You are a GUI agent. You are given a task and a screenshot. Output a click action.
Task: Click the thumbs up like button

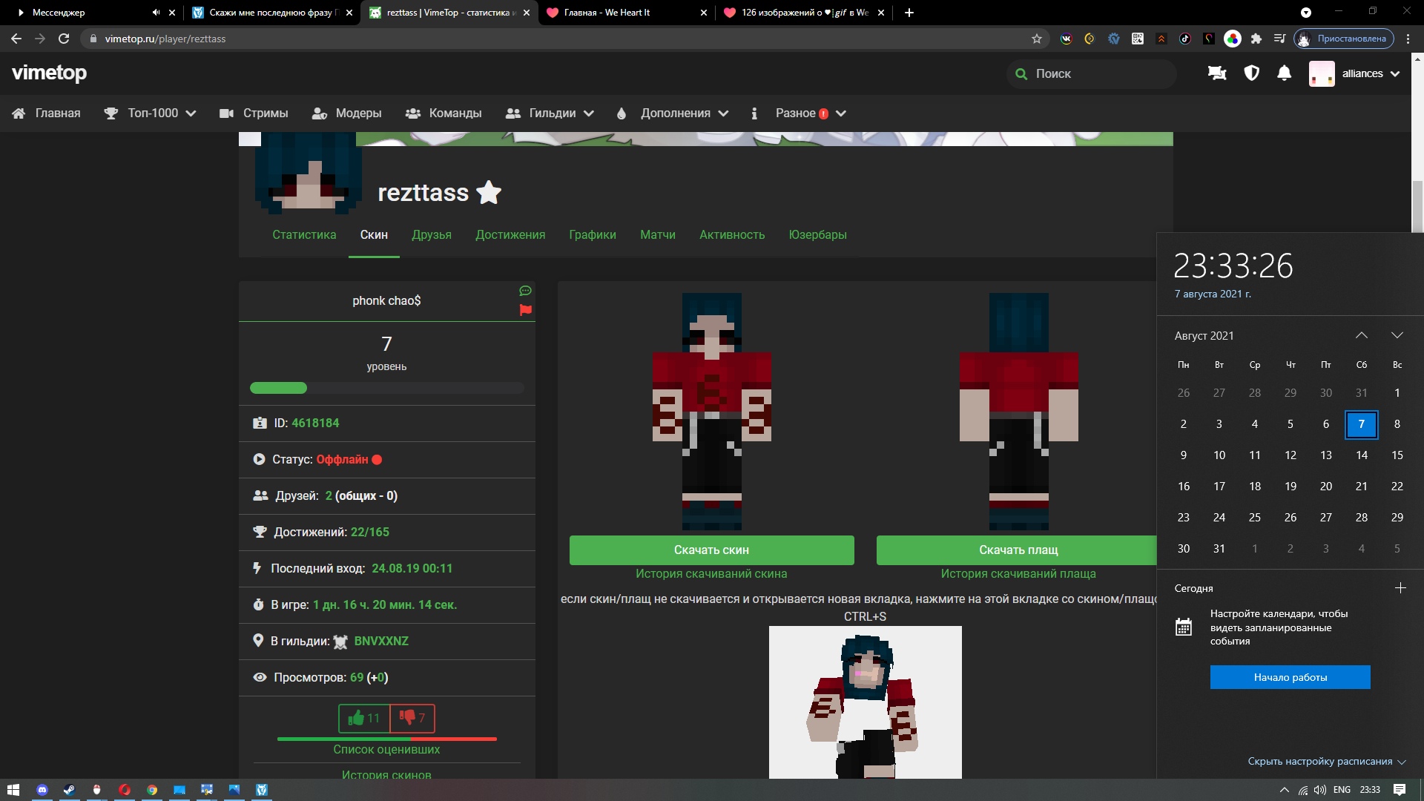(x=364, y=718)
